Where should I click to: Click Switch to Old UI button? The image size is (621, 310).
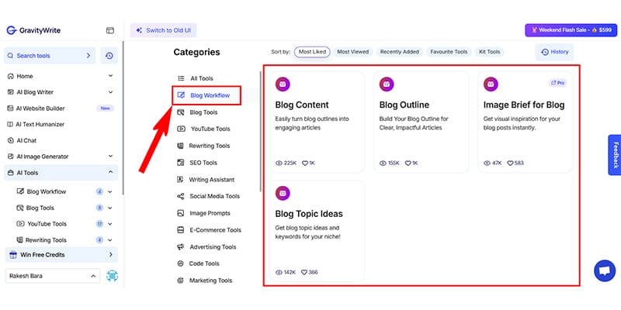tap(163, 30)
